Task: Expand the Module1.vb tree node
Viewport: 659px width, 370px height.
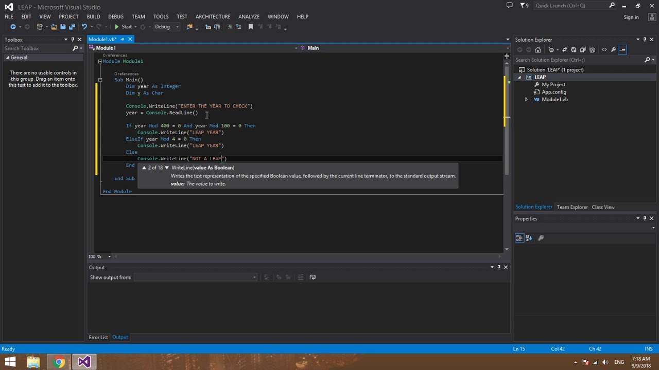Action: click(x=526, y=100)
